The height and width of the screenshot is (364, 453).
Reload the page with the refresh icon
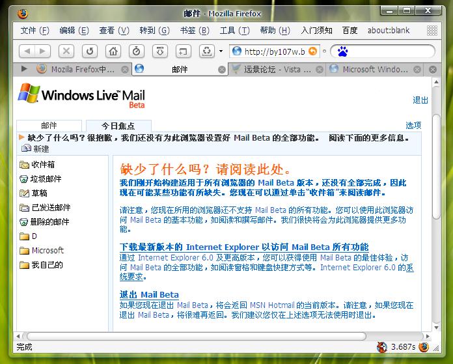(90, 51)
